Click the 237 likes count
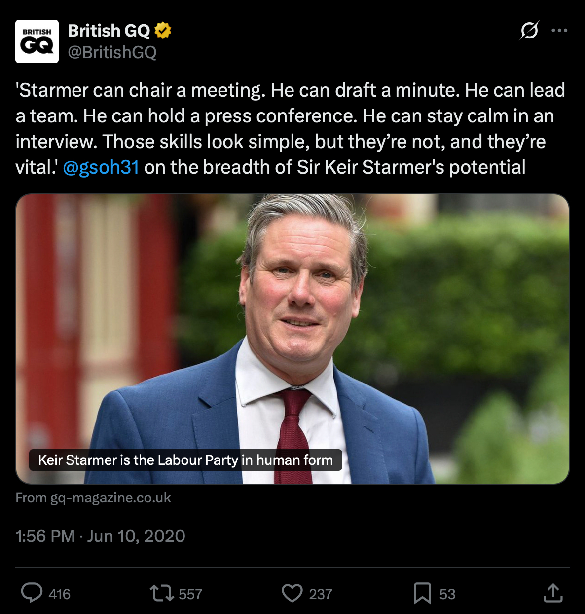Screen dimensions: 585x614 pos(321,594)
